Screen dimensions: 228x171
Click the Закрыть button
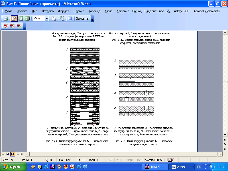click(82, 19)
